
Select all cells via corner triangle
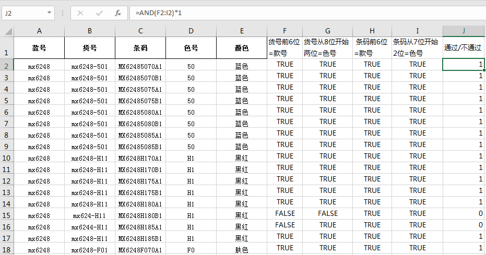click(8, 31)
